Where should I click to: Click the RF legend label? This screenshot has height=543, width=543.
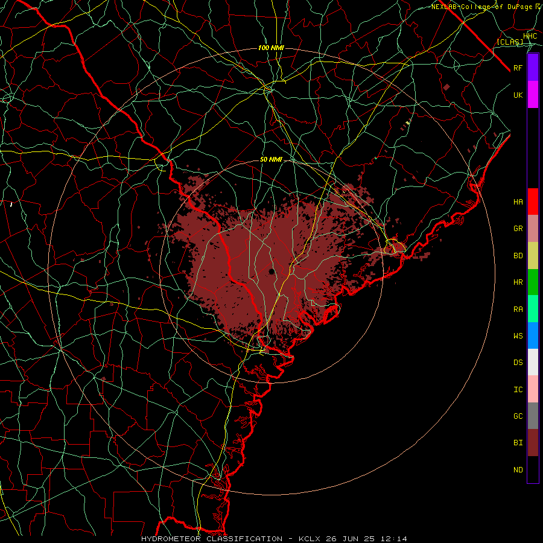(x=518, y=68)
